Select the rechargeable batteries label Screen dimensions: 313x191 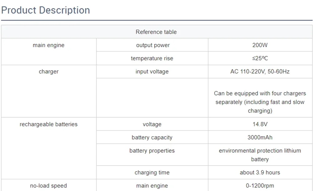point(49,124)
